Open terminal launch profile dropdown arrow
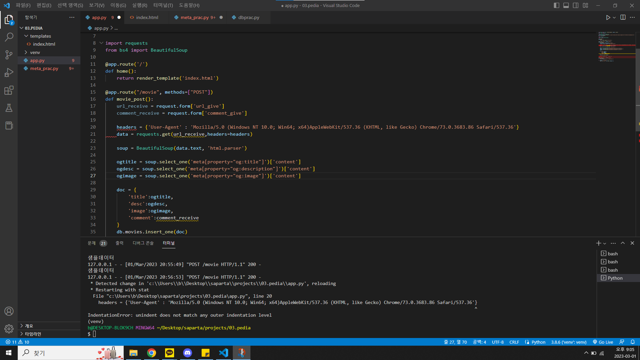Screen dimensions: 640x360 605,243
